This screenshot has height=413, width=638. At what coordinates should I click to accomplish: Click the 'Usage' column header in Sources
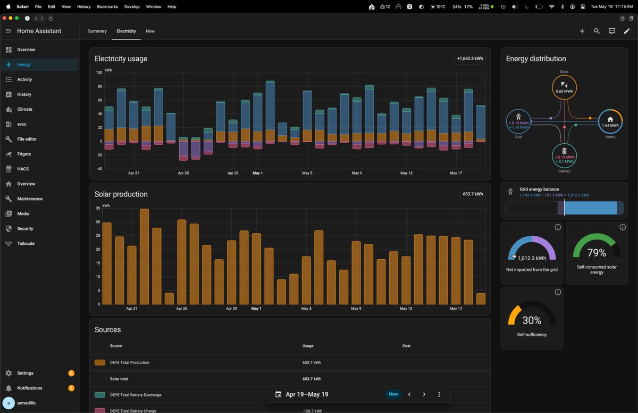308,346
